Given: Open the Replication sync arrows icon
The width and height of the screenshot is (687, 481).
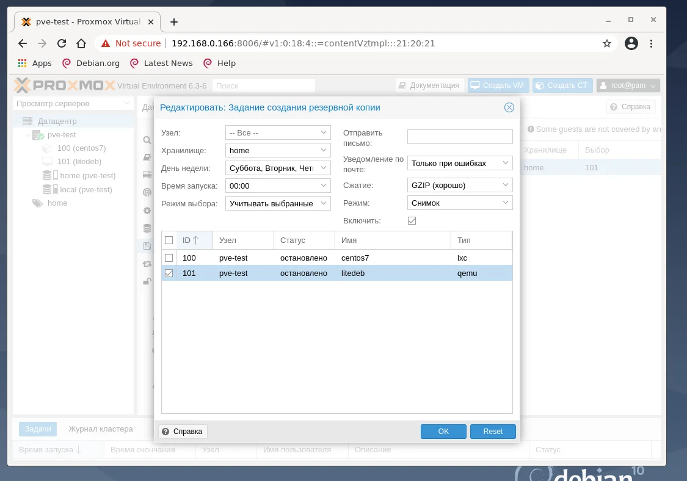Looking at the screenshot, I should pyautogui.click(x=147, y=264).
